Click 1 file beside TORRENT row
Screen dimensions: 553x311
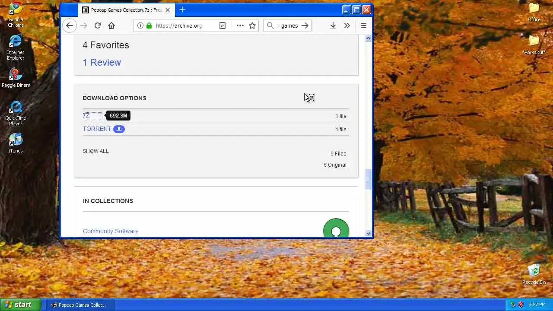pos(341,129)
